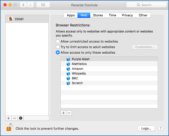This screenshot has width=169, height=136.
Task: Select the Scratch website row
Action: (x=109, y=83)
